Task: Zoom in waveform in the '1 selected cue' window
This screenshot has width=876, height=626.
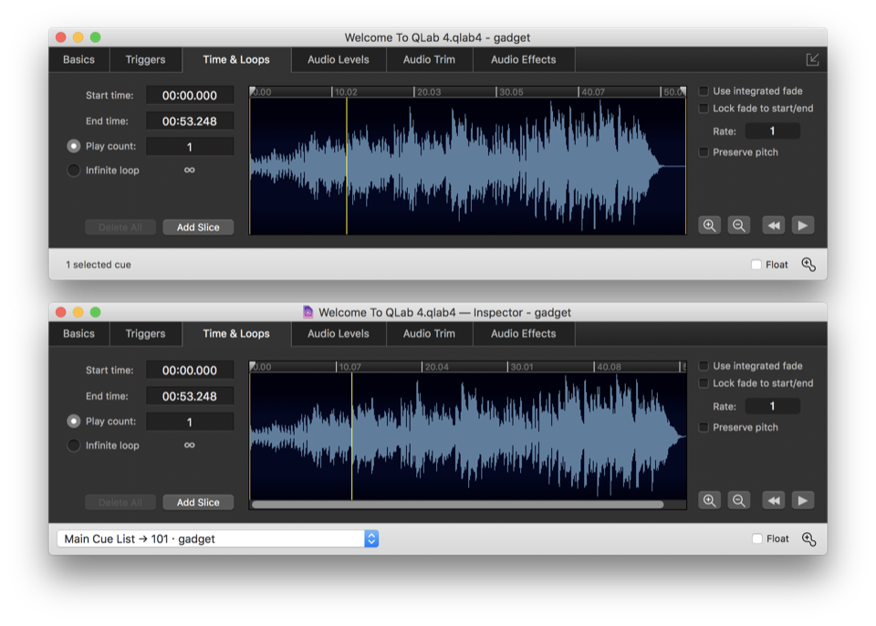Action: 709,225
